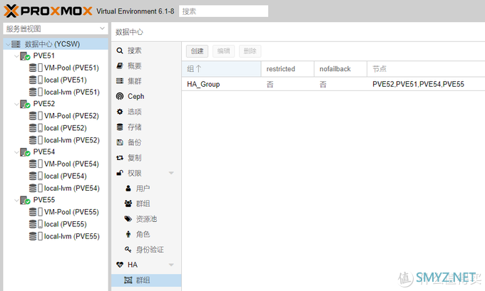Collapse the 数据中心 (YCSW) tree arrow
This screenshot has height=291, width=485.
click(x=7, y=44)
